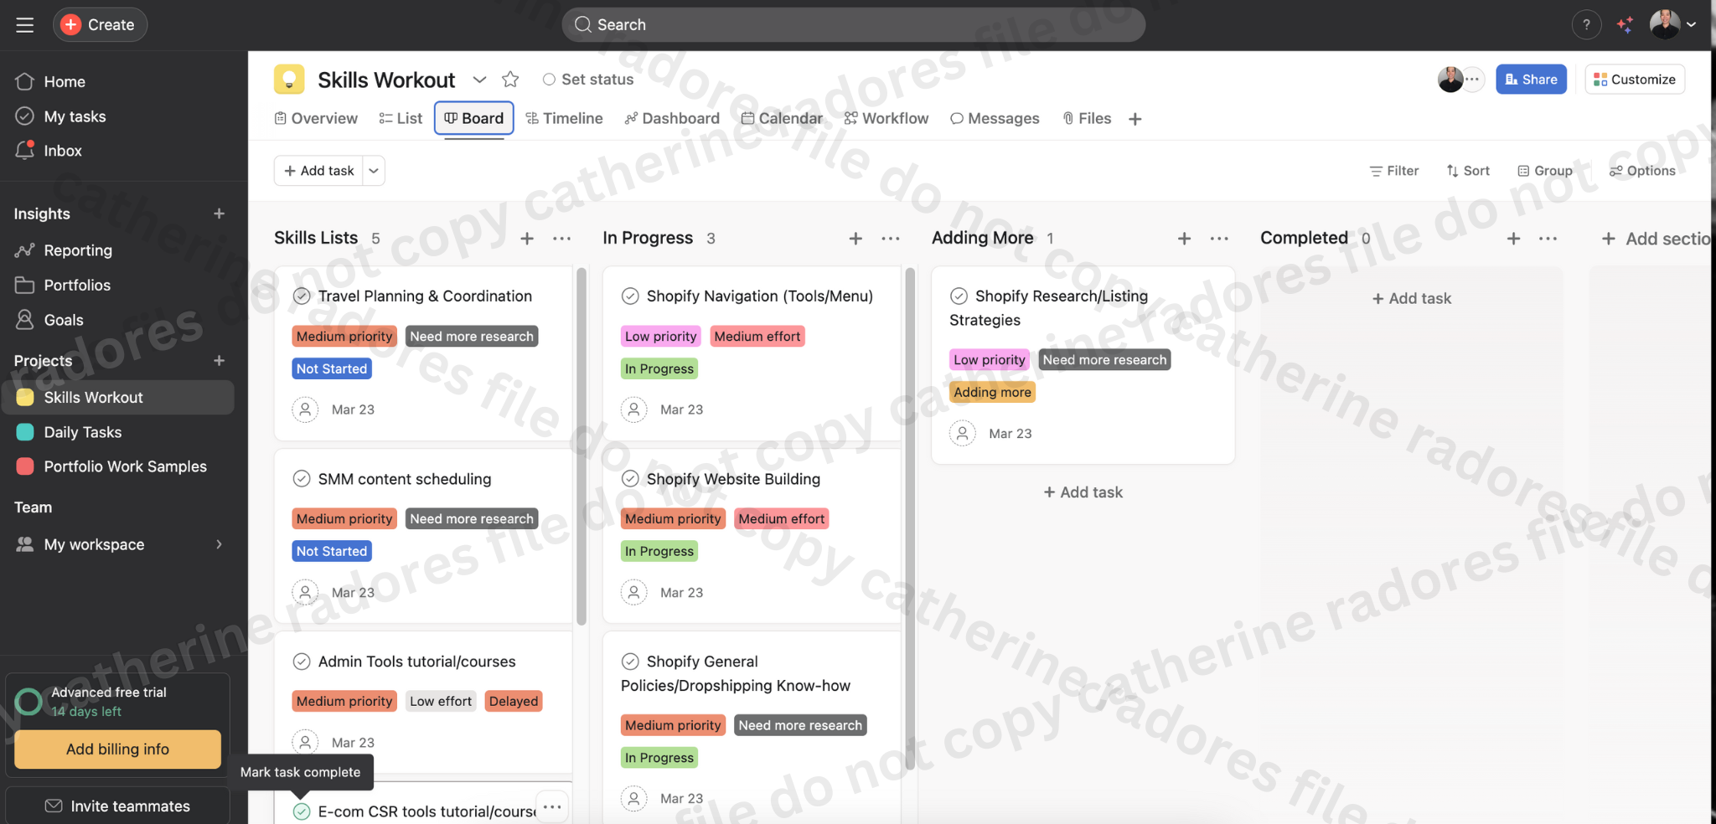Open more actions for Skills Lists column
This screenshot has height=824, width=1716.
(562, 239)
